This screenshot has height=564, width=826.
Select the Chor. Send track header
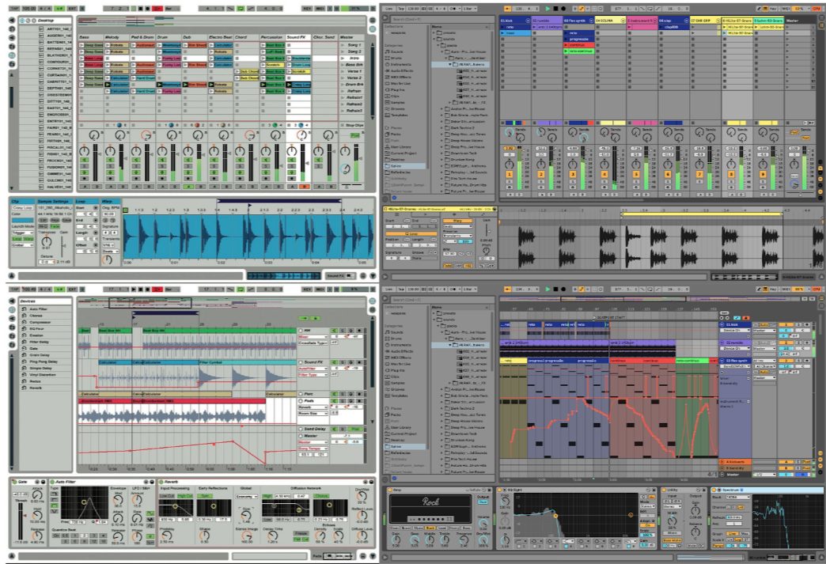coord(324,37)
